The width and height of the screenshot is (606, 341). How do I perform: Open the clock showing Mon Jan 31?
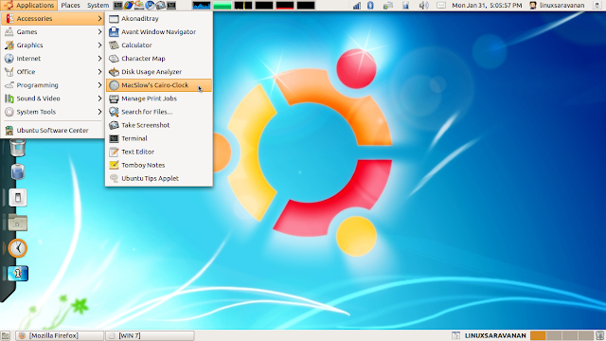487,6
